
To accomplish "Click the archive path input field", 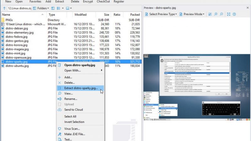I will [x=19, y=8].
